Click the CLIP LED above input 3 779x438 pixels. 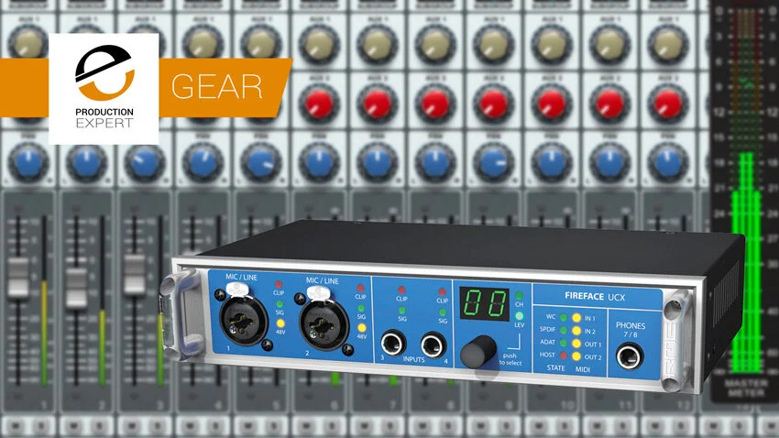tap(401, 290)
